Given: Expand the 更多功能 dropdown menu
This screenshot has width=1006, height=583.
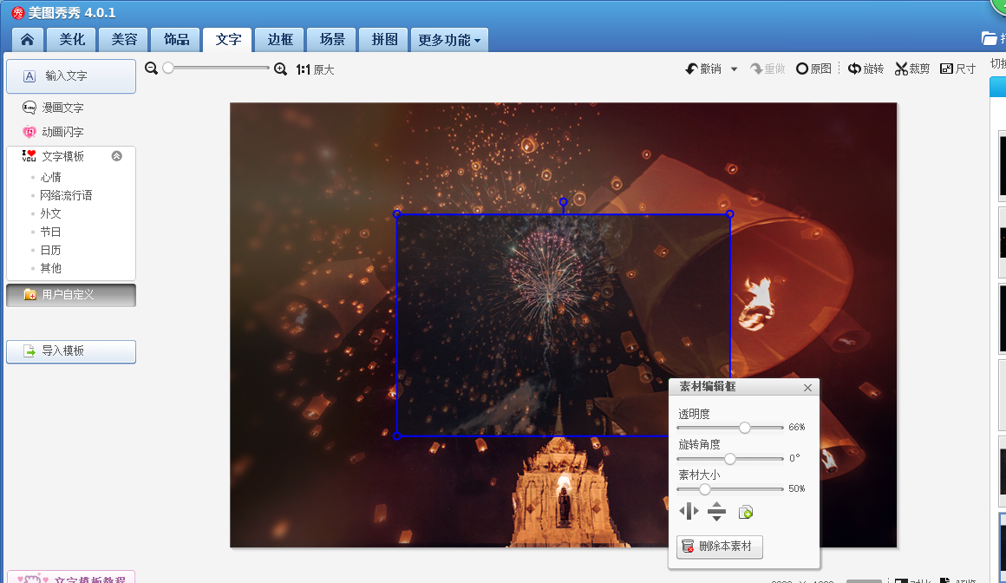Looking at the screenshot, I should point(449,40).
